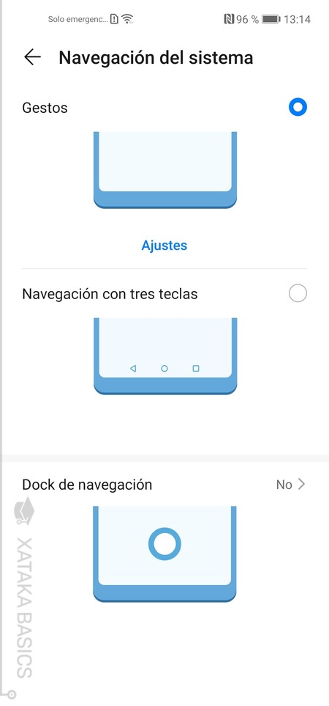Tap the Wi-Fi signal icon

127,19
